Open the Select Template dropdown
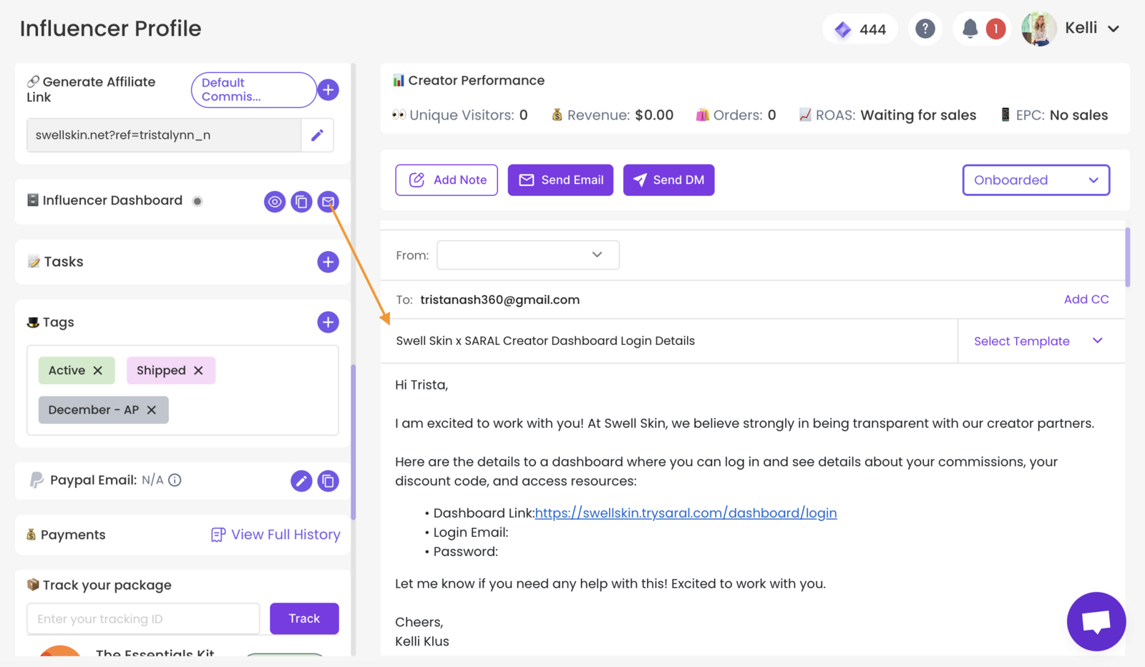Image resolution: width=1145 pixels, height=667 pixels. (1038, 341)
